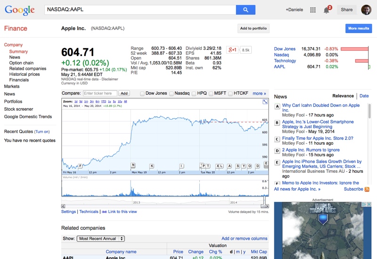Toggle the HPQ compare checkbox

pyautogui.click(x=194, y=93)
